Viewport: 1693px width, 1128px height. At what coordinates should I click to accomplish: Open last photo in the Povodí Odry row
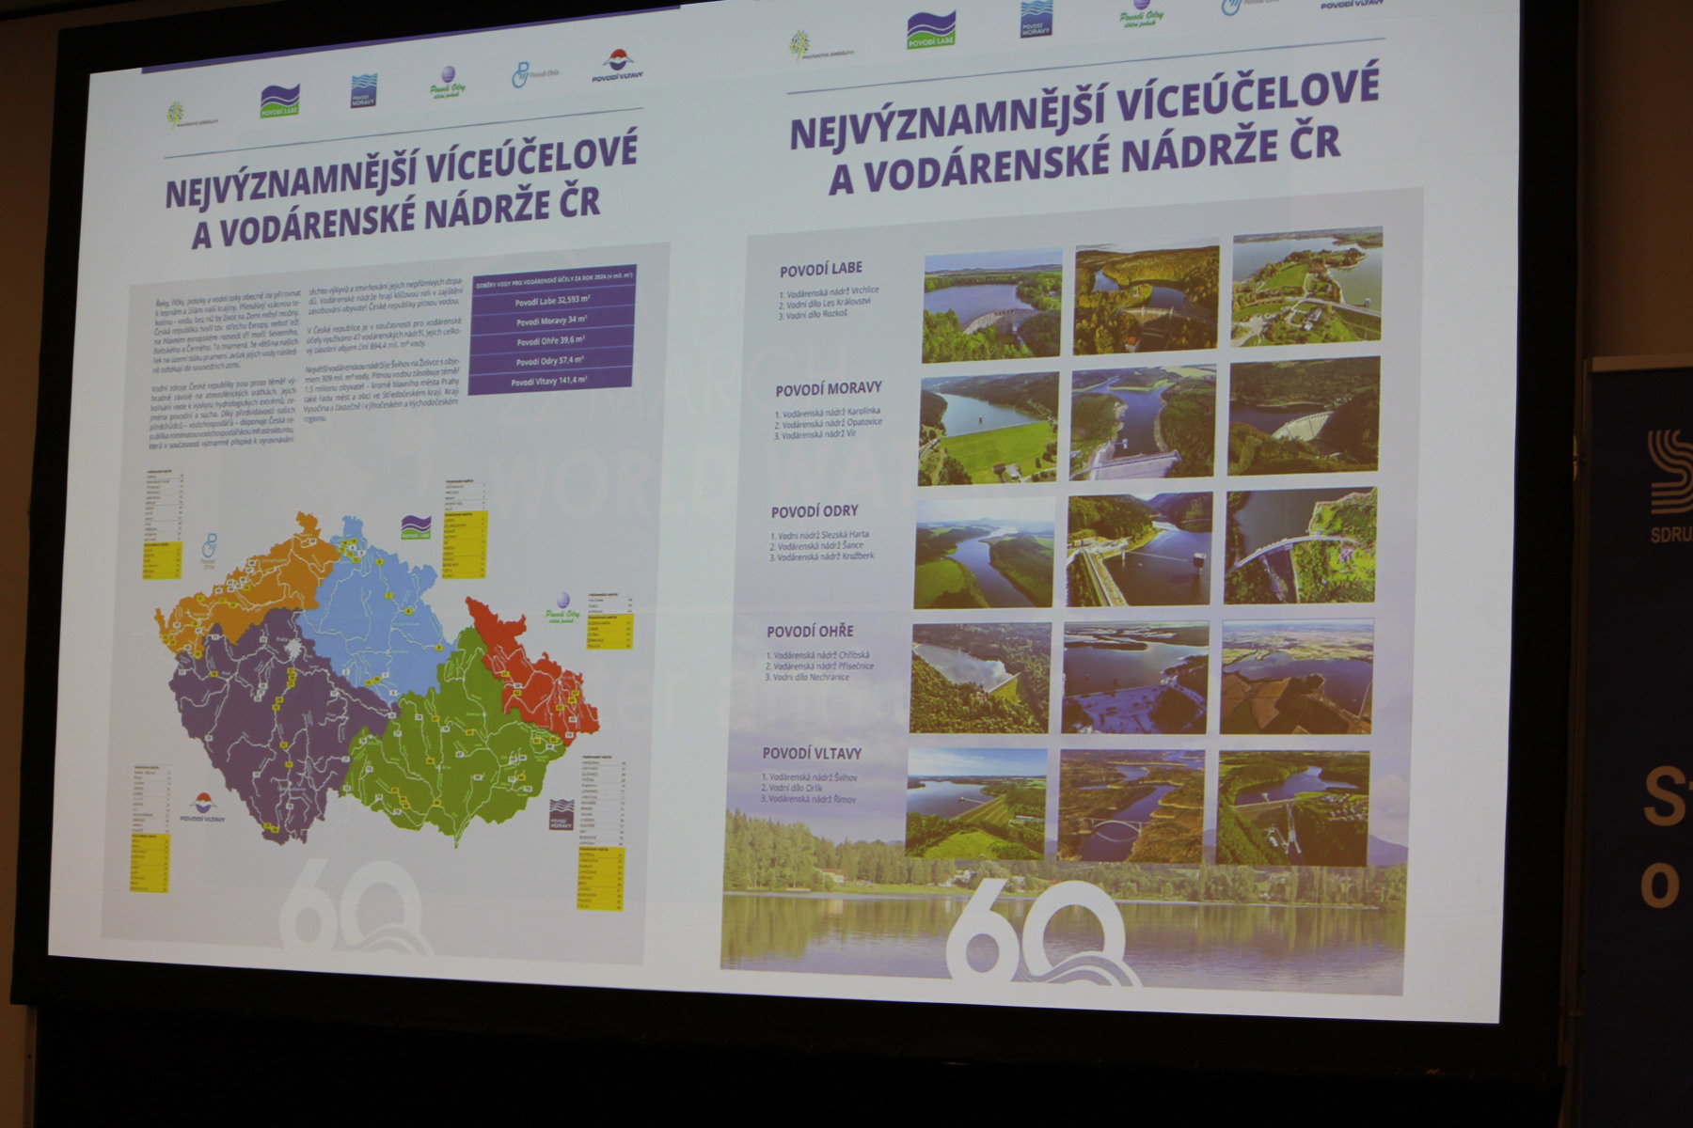tap(1300, 546)
